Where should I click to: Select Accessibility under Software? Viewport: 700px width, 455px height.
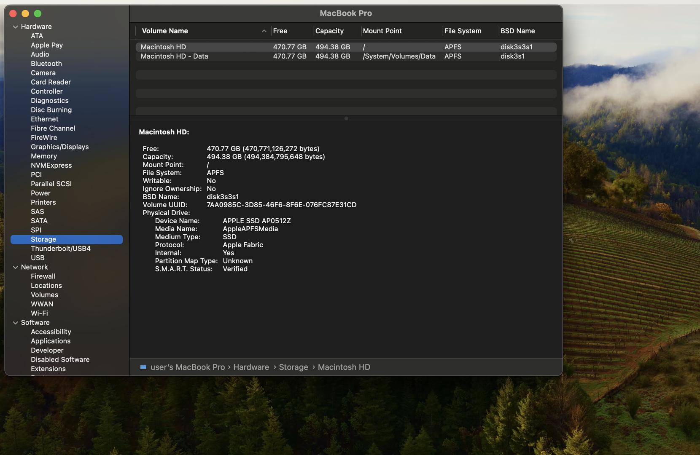pyautogui.click(x=51, y=332)
